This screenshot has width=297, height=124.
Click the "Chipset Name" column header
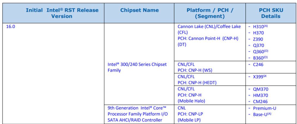pos(139,10)
